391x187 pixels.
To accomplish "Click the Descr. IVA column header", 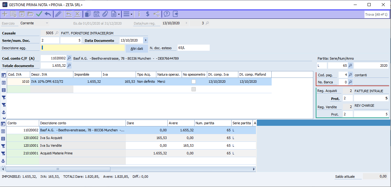I will click(x=51, y=74).
